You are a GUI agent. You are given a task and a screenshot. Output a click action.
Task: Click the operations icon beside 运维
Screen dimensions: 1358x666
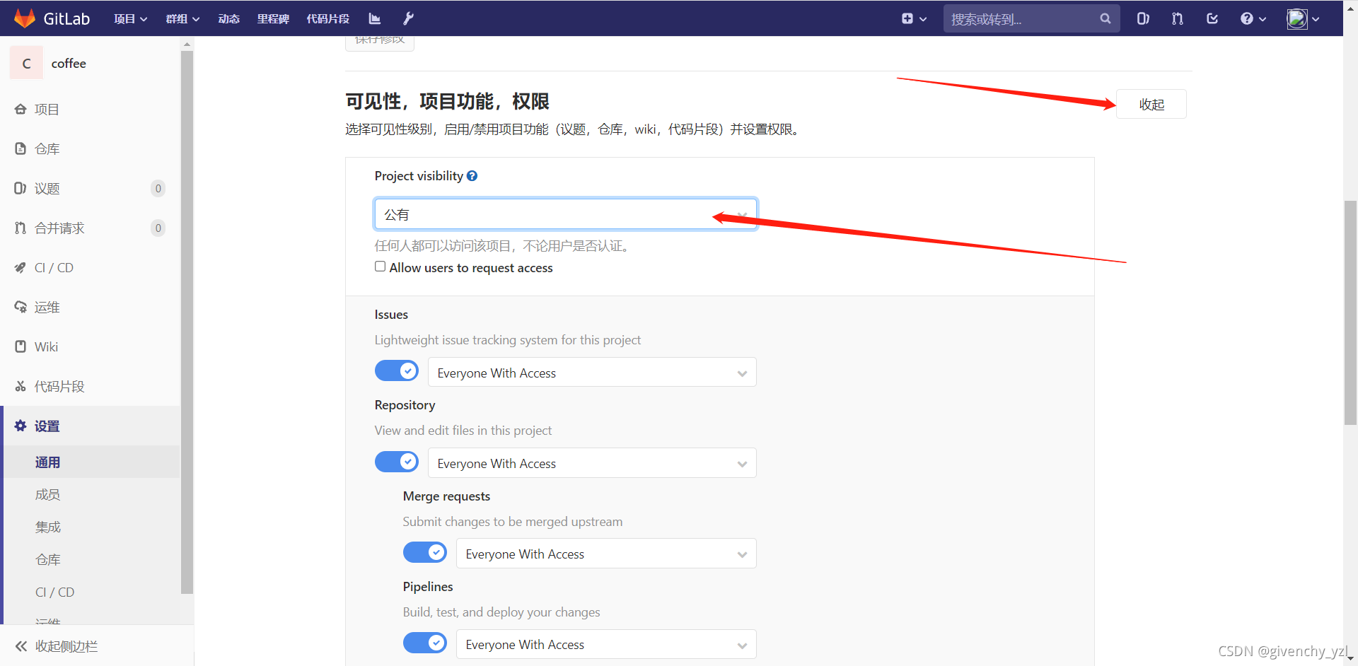click(x=21, y=307)
